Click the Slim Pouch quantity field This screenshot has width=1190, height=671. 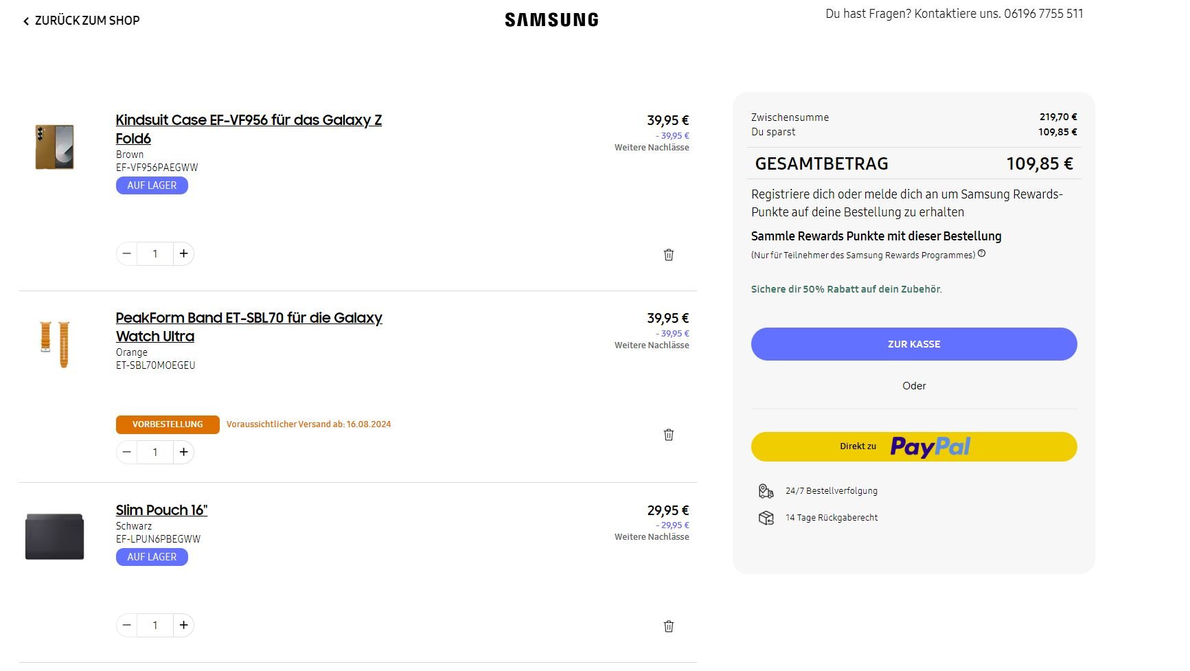click(x=155, y=625)
